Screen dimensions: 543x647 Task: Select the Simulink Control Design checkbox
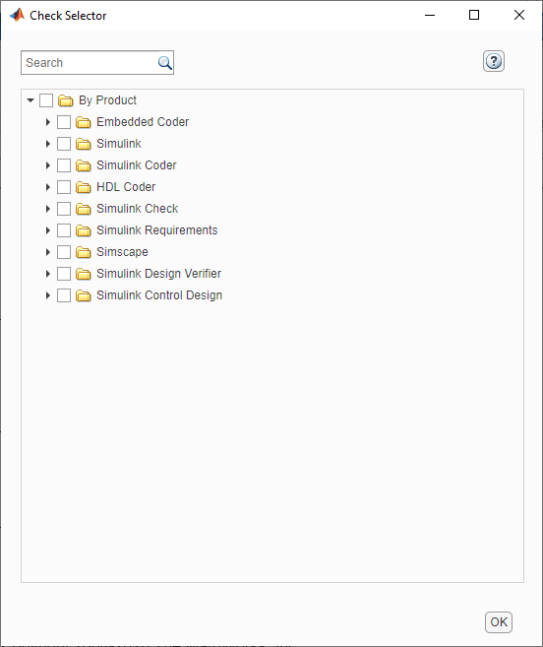click(x=64, y=295)
